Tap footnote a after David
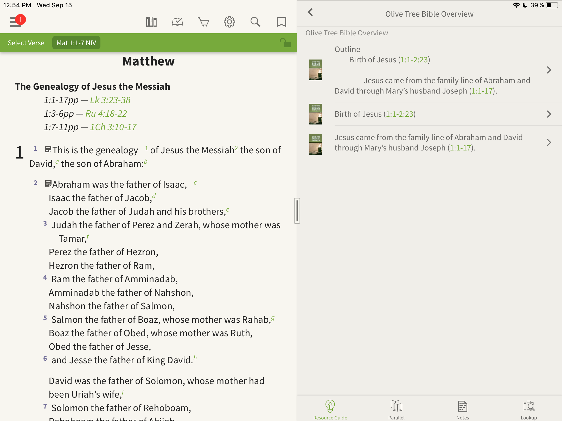 (x=57, y=162)
